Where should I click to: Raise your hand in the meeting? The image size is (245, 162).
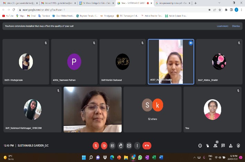click(121, 145)
